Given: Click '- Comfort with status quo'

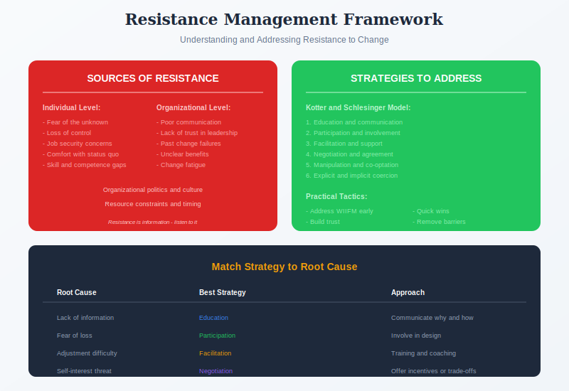Looking at the screenshot, I should [80, 154].
